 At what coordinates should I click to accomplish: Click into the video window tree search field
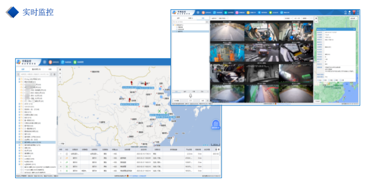point(189,22)
